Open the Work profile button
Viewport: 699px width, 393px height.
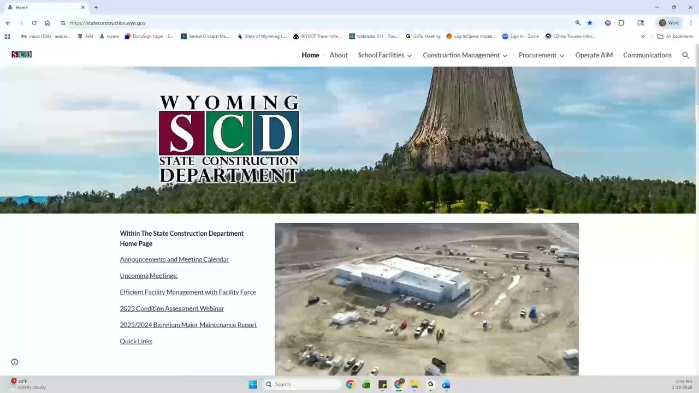point(669,23)
